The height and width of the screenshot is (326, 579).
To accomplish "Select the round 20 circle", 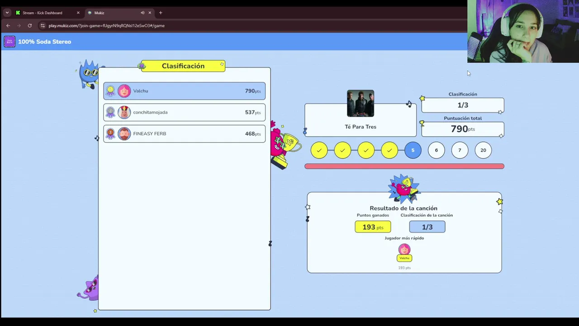I will (484, 150).
